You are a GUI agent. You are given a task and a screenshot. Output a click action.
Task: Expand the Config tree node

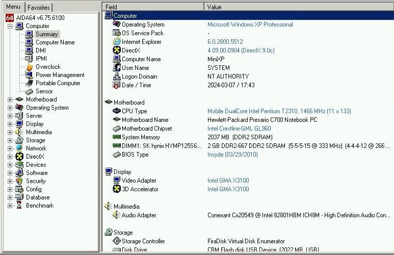coord(10,189)
